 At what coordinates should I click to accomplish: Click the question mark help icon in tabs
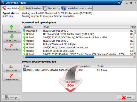pyautogui.click(x=64, y=8)
